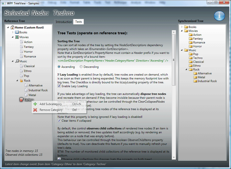
Task: Click the Pop folder icon in Synchronized Tree
Action: point(191,54)
